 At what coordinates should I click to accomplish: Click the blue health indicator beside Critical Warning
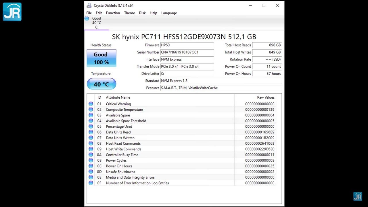click(x=91, y=103)
